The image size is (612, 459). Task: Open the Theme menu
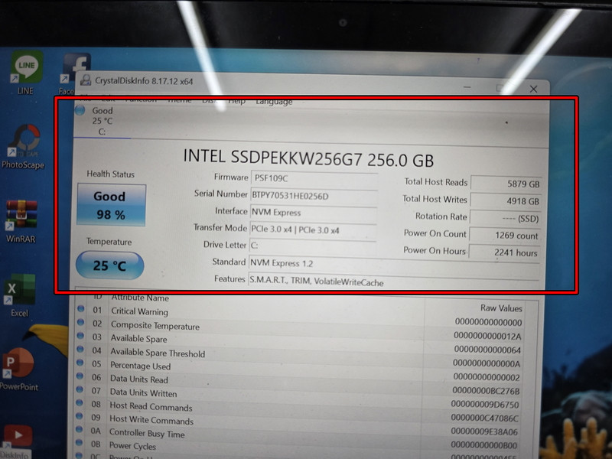click(179, 100)
